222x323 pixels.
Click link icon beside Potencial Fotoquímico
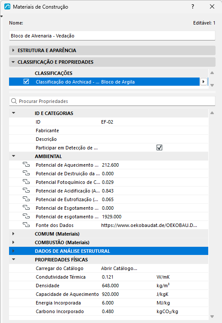[x=26, y=182]
